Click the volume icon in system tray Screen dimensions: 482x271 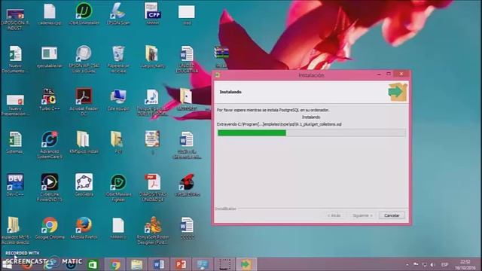pyautogui.click(x=432, y=264)
